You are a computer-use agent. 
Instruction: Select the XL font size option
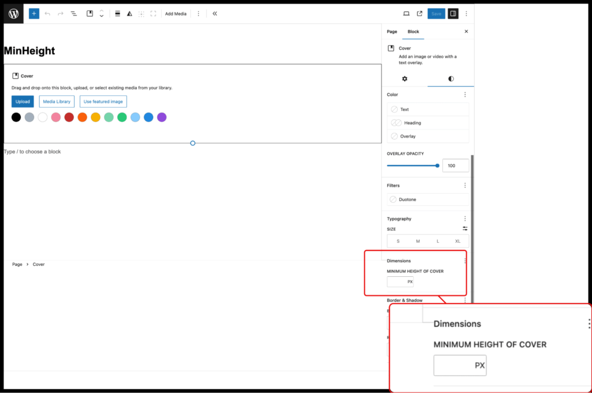coord(457,241)
